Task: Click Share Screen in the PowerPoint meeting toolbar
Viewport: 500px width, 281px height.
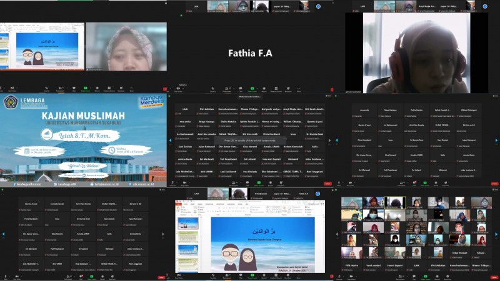Action: tap(253, 275)
